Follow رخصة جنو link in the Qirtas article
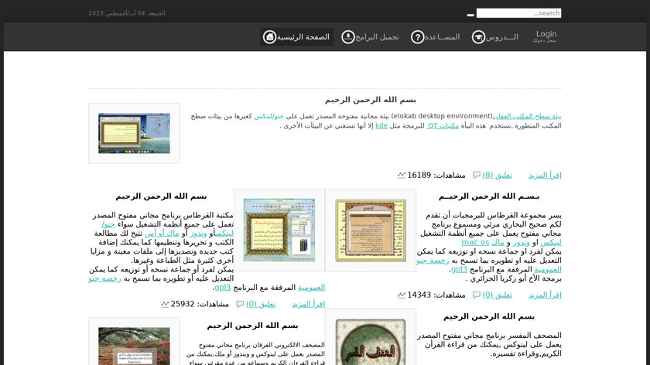 [104, 278]
